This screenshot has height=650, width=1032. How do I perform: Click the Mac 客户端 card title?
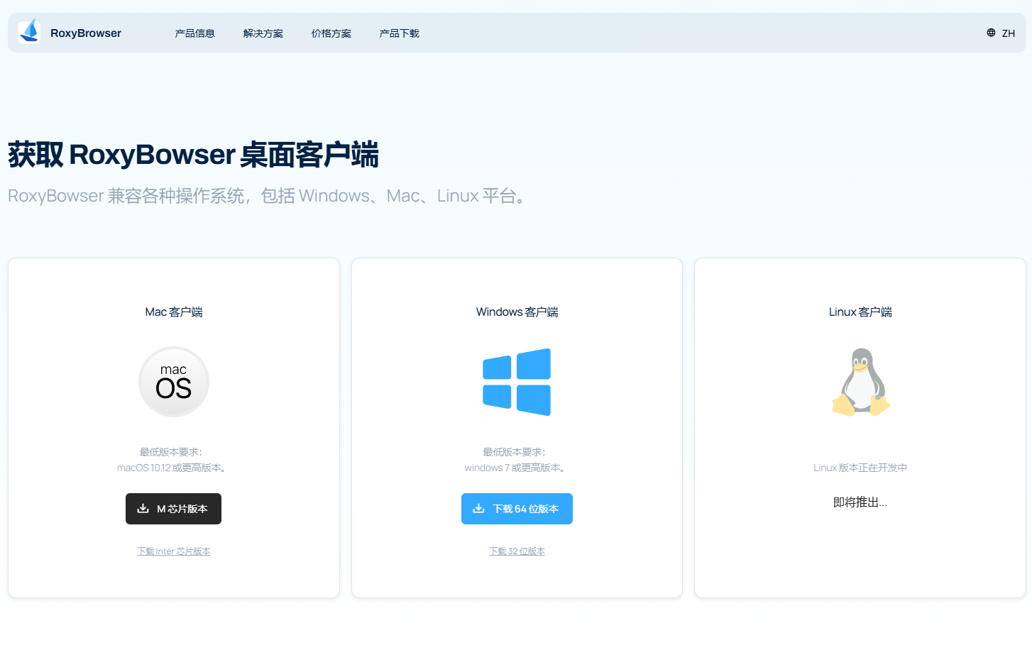[x=174, y=312]
